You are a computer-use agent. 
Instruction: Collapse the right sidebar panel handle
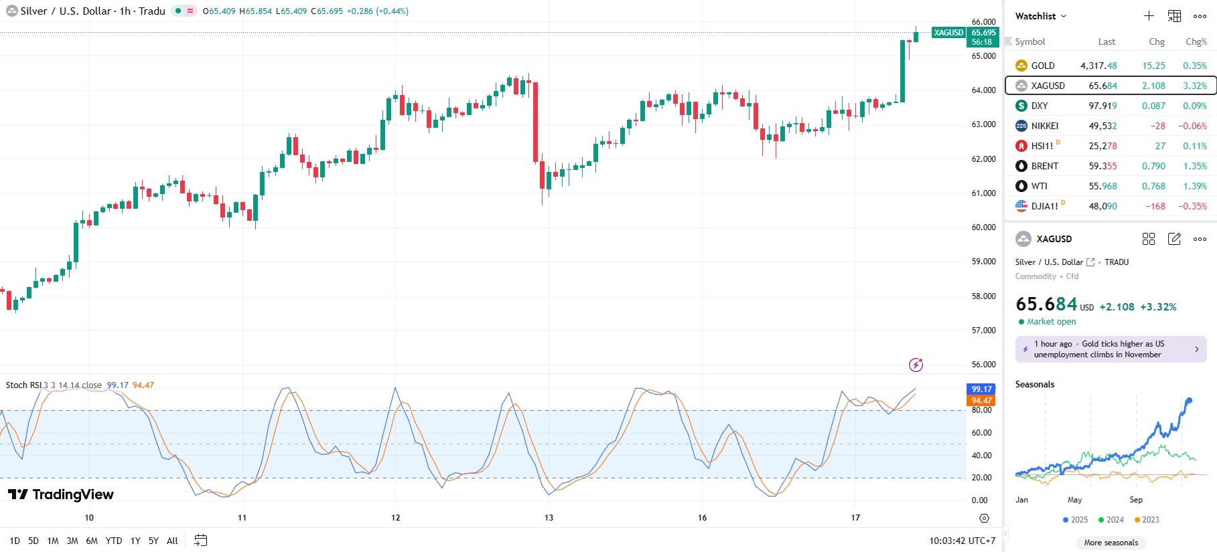pos(1005,533)
